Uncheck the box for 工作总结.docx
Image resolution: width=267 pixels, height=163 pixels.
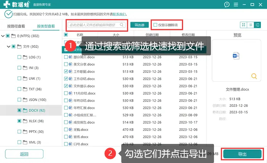pyautogui.click(x=66, y=79)
